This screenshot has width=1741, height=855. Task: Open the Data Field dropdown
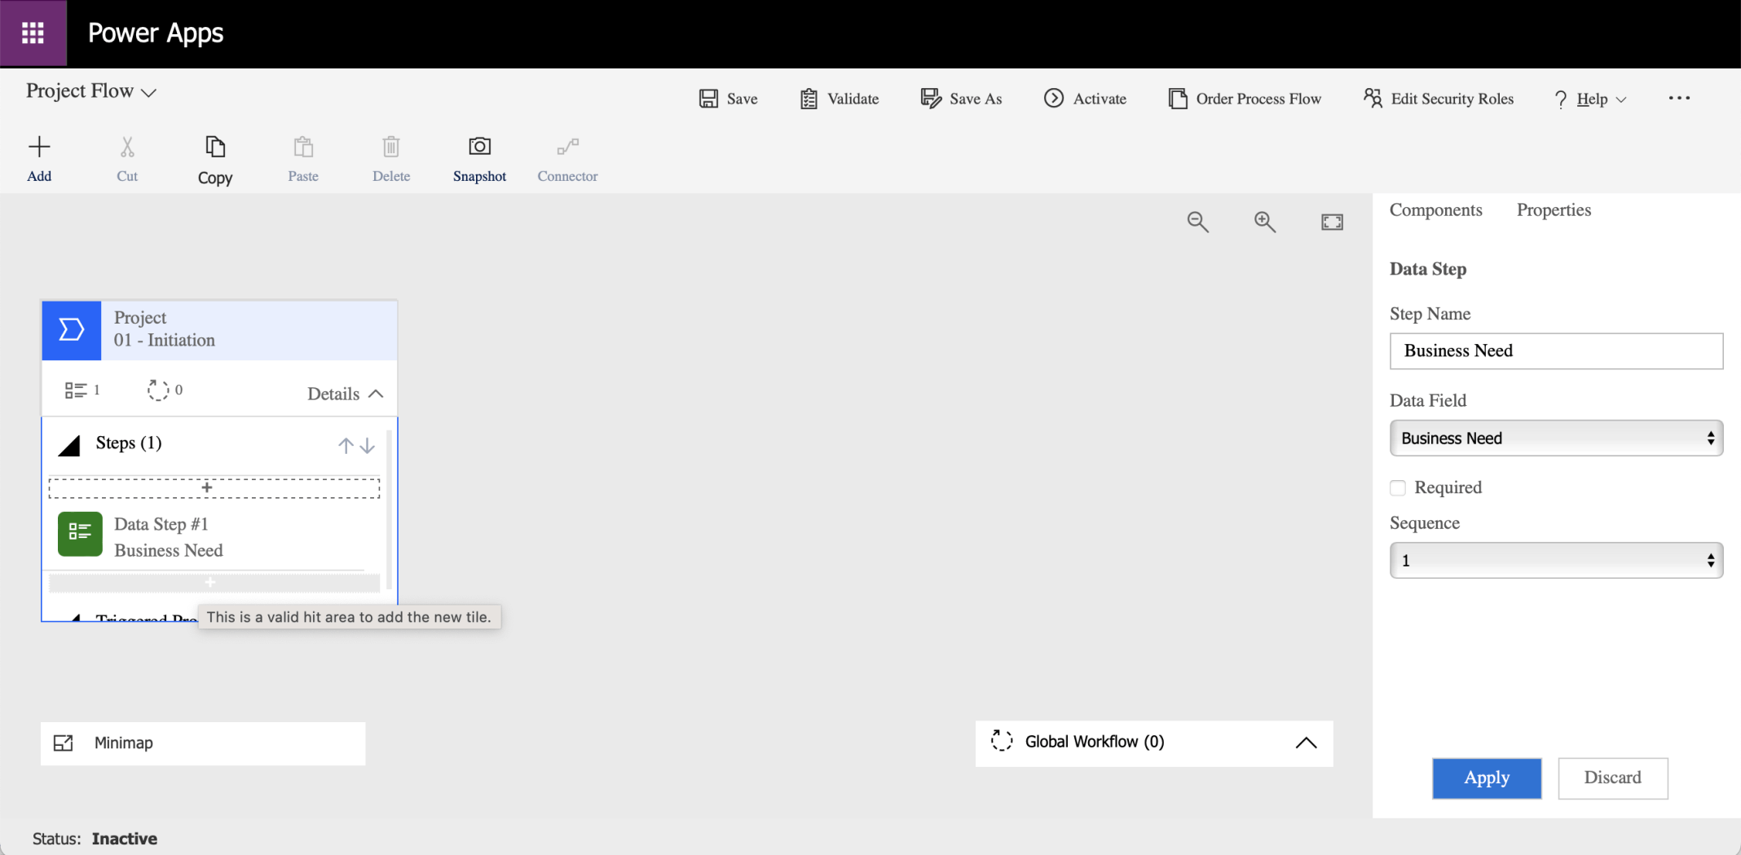(x=1555, y=439)
